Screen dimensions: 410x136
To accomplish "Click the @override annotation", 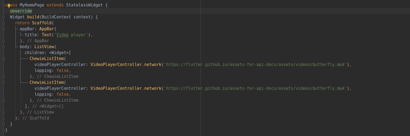I will tap(21, 11).
